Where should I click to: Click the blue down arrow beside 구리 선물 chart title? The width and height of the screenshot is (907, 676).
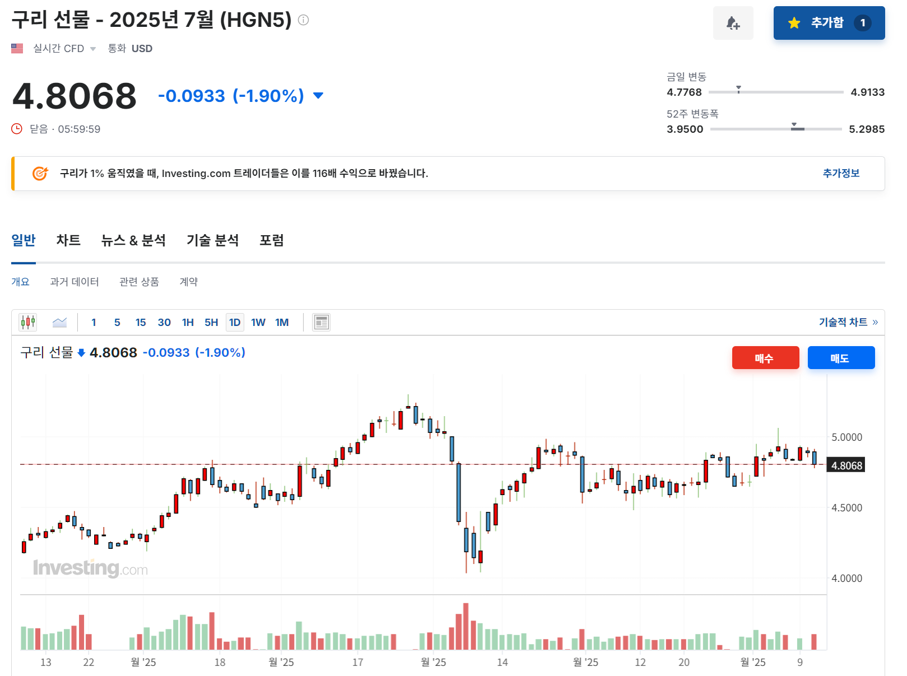coord(81,353)
